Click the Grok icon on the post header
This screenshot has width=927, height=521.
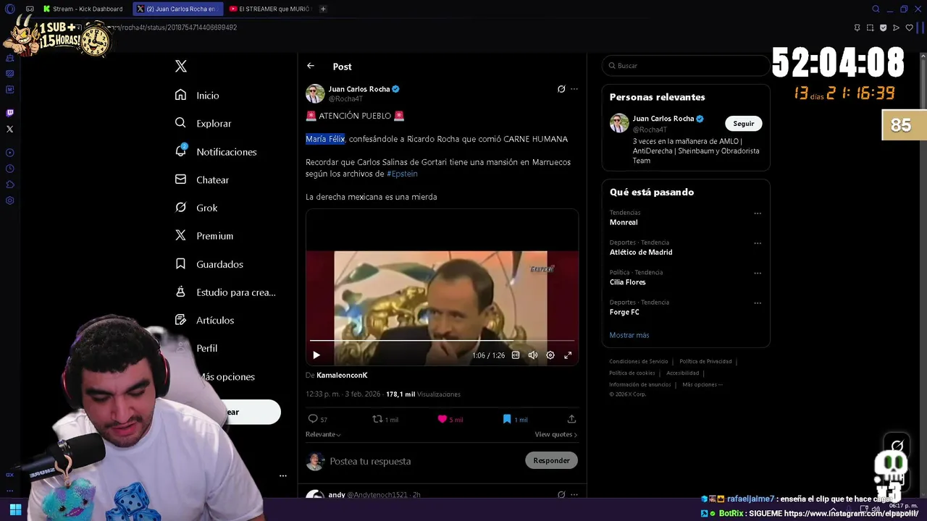[561, 89]
